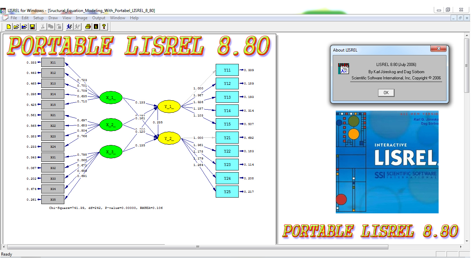The height and width of the screenshot is (268, 472).
Task: Click the right arrow of horizontal scrollbar
Action: click(x=461, y=247)
